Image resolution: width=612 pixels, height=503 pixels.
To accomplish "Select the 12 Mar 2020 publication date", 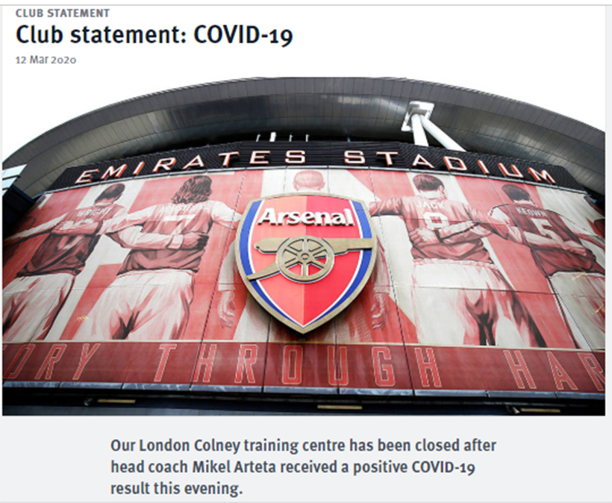I will 46,60.
